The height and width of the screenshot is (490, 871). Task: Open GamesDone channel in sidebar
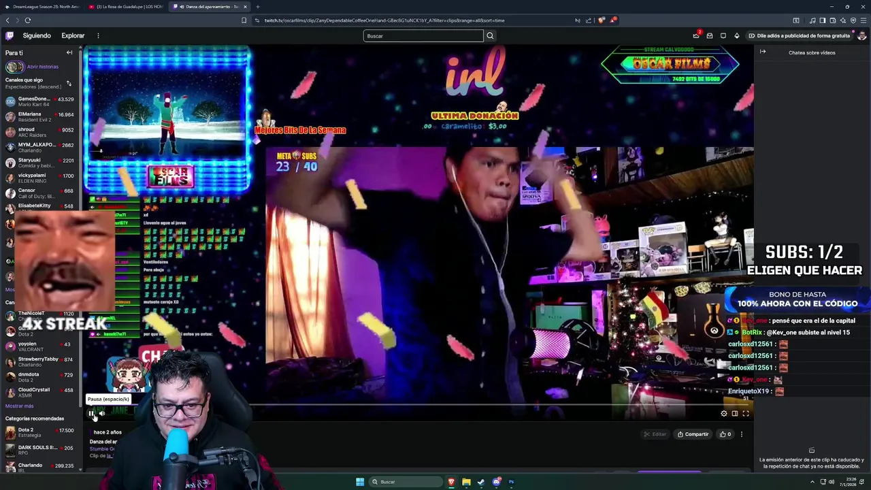(39, 101)
